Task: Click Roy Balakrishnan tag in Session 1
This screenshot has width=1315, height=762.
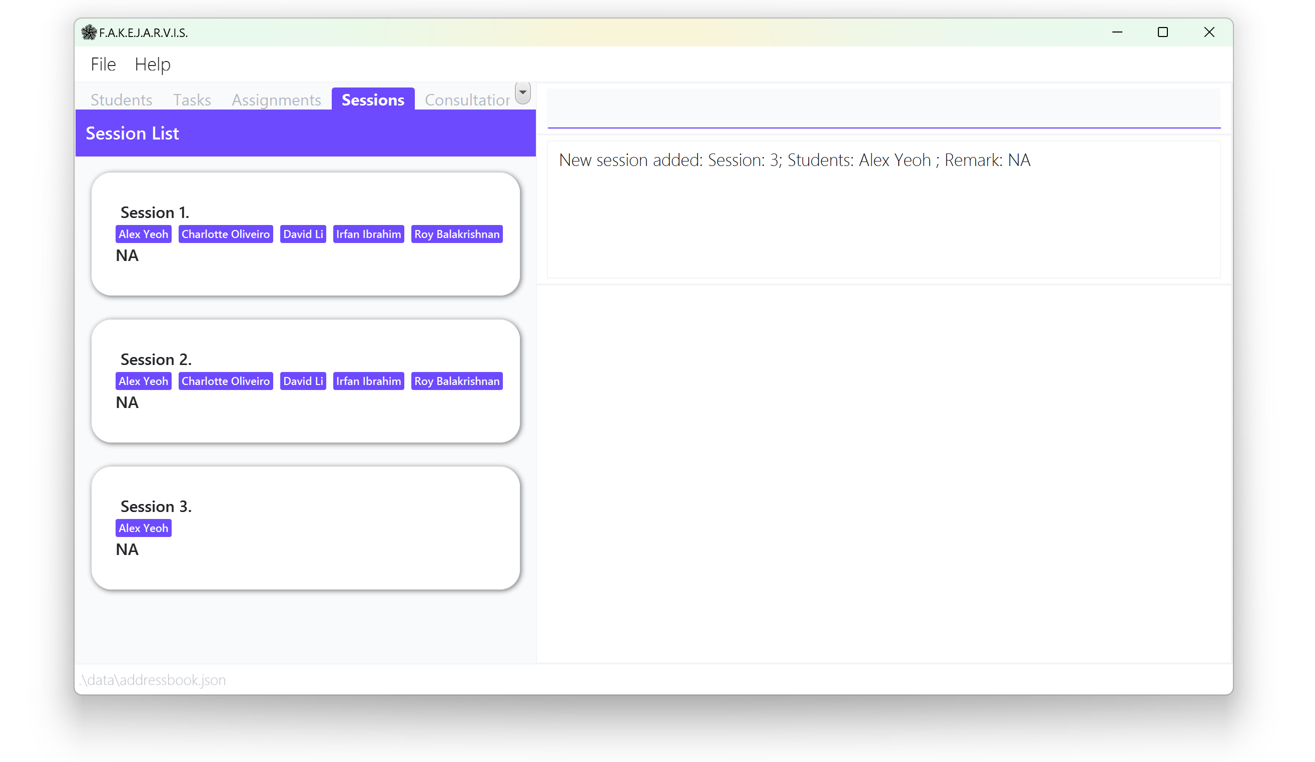Action: [x=457, y=234]
